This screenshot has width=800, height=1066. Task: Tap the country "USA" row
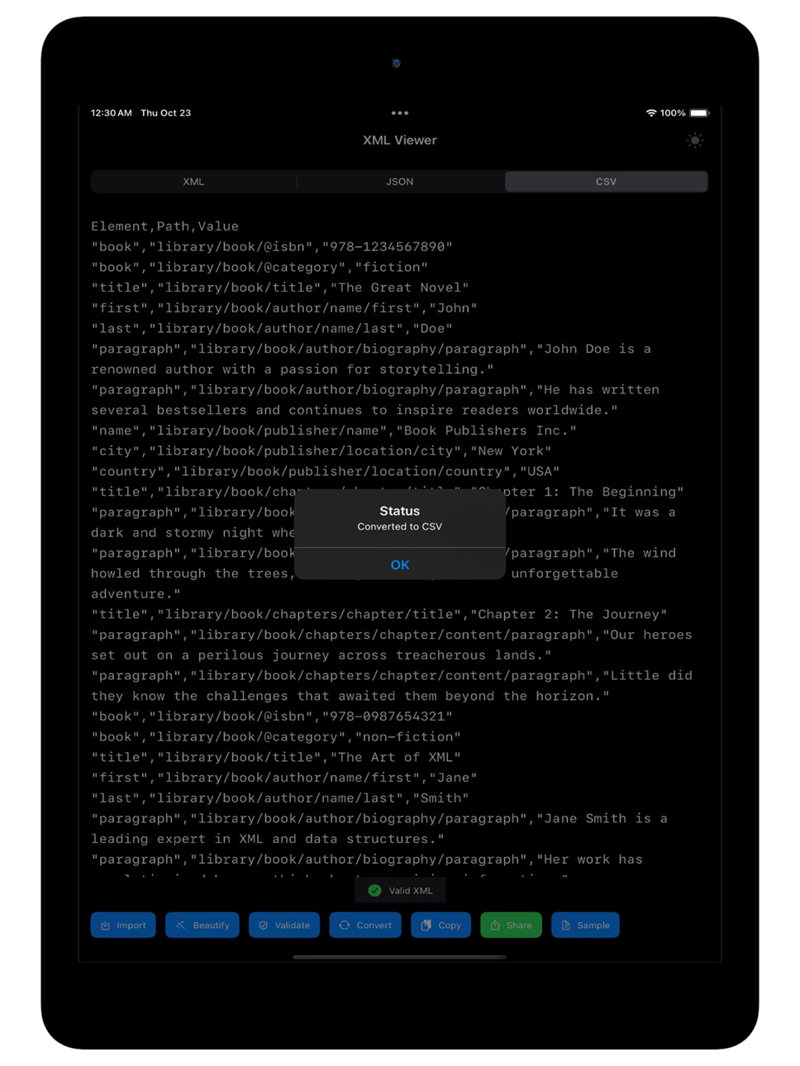point(326,471)
